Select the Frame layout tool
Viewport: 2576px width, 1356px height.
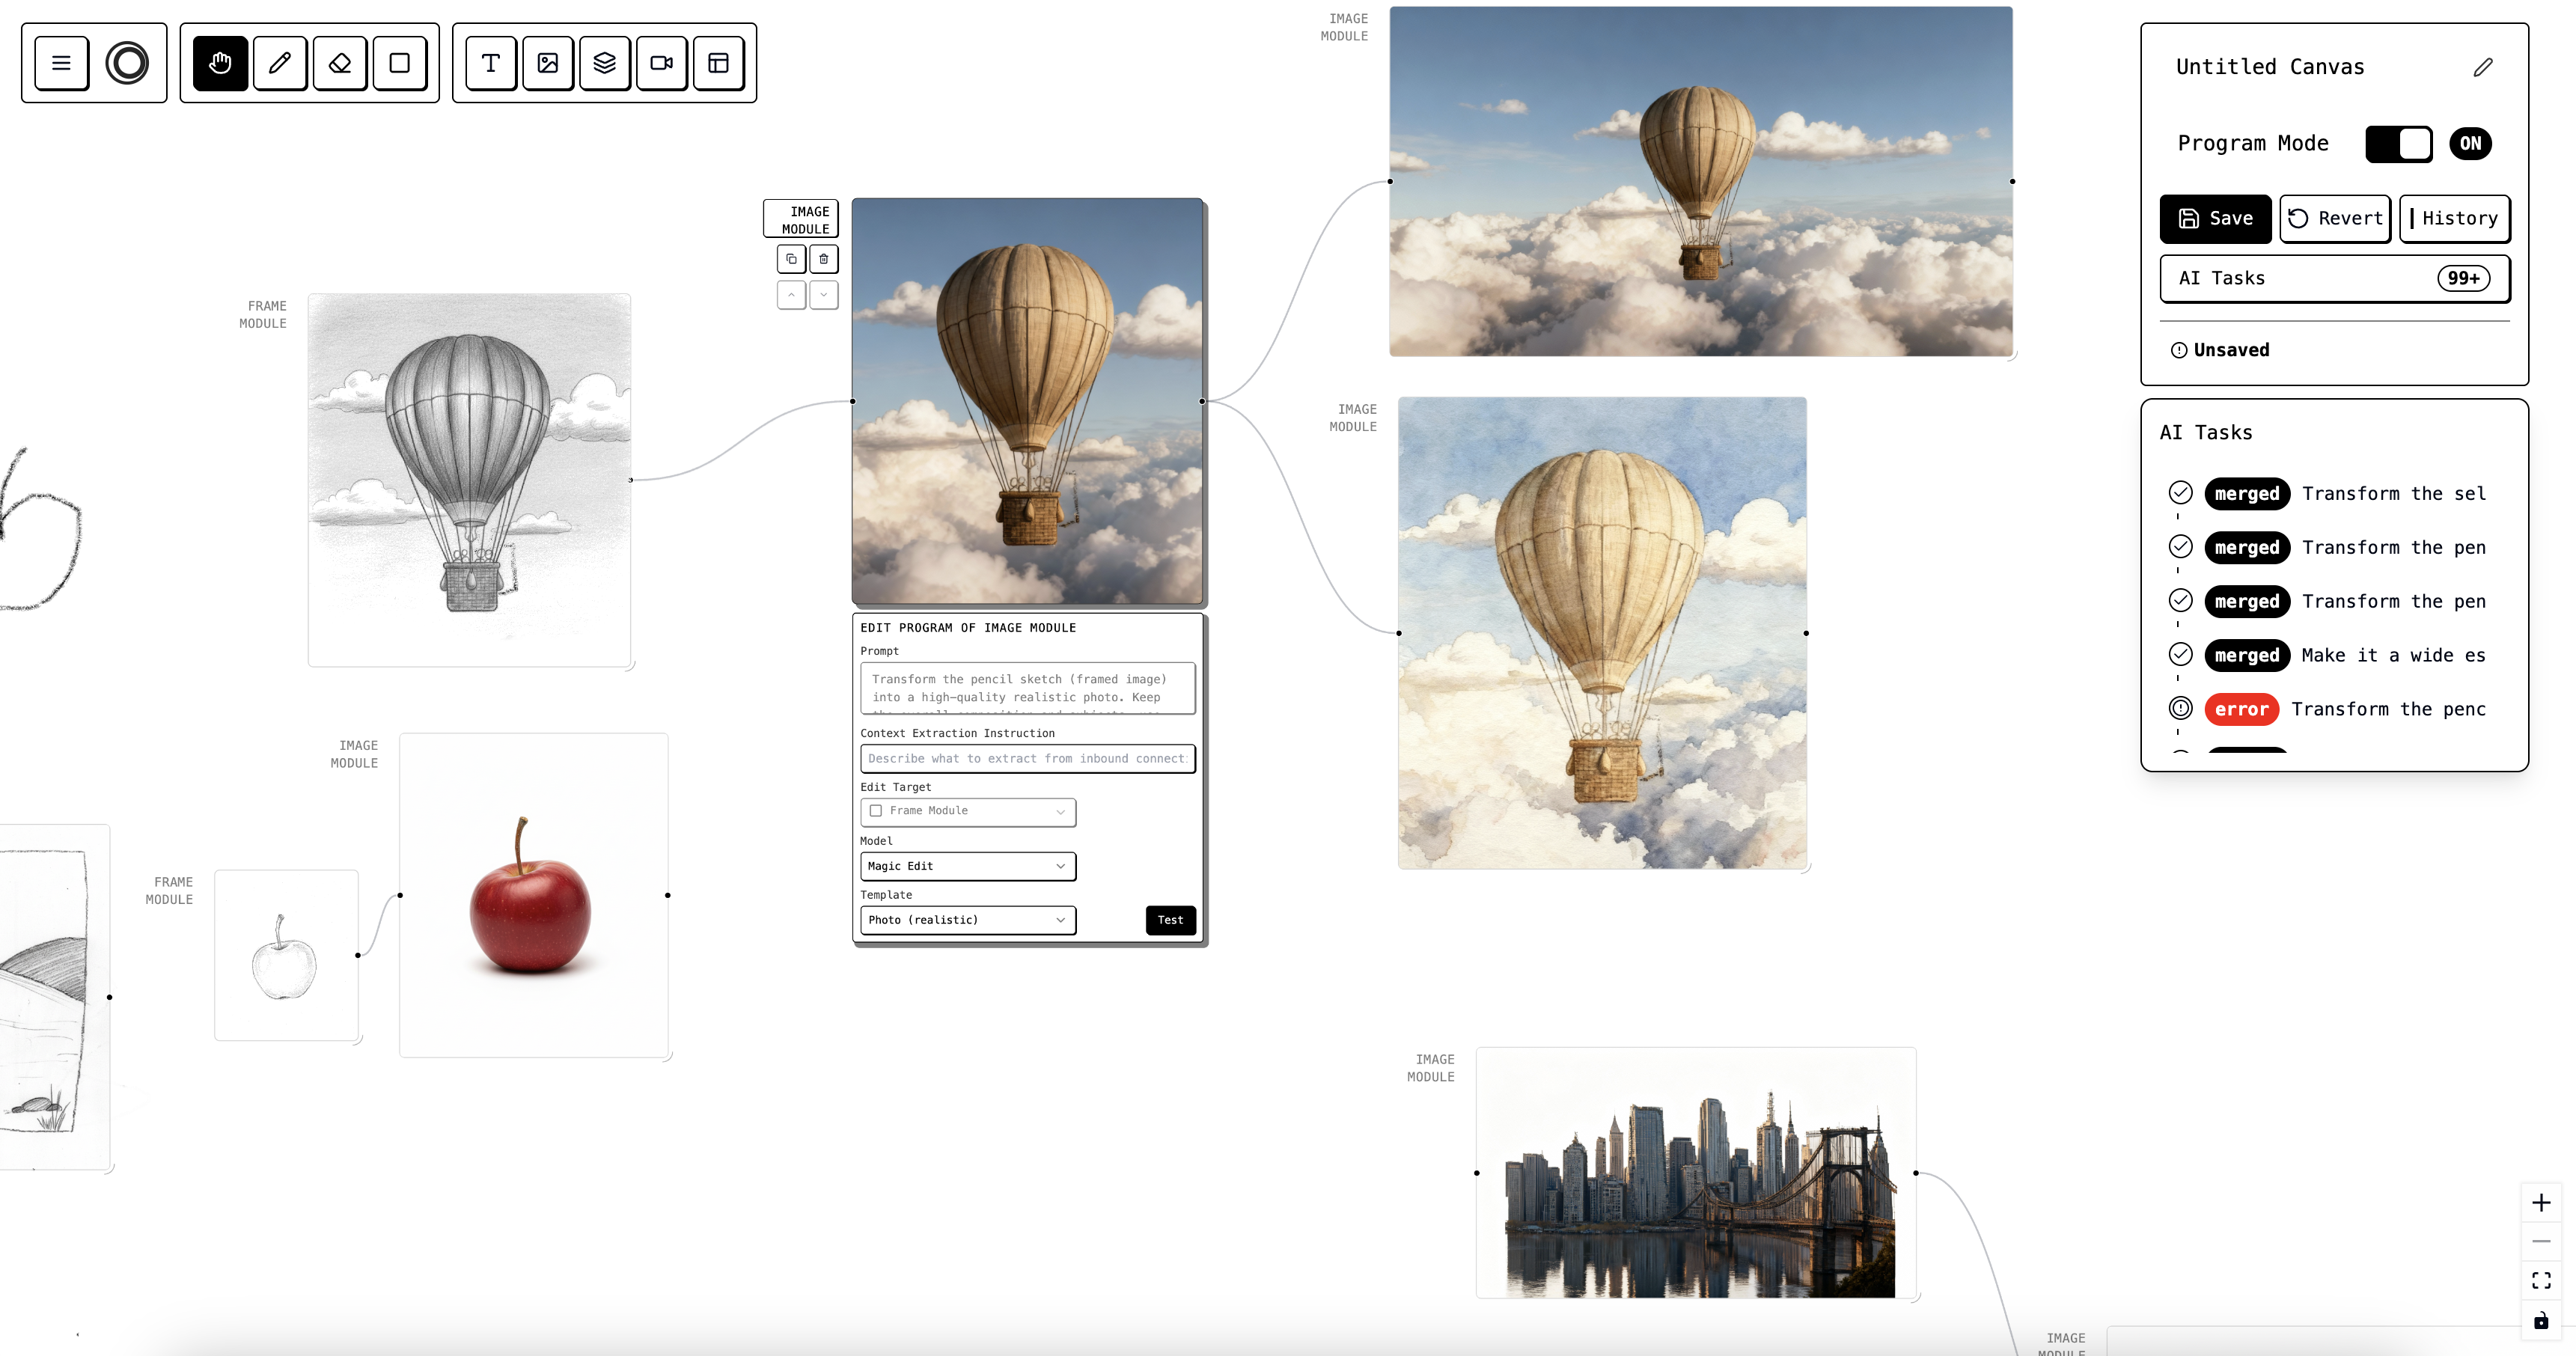(x=719, y=63)
